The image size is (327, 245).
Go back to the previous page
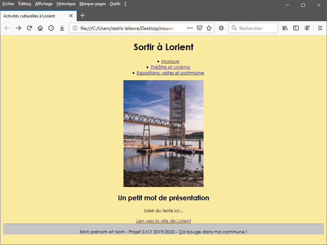[x=7, y=28]
